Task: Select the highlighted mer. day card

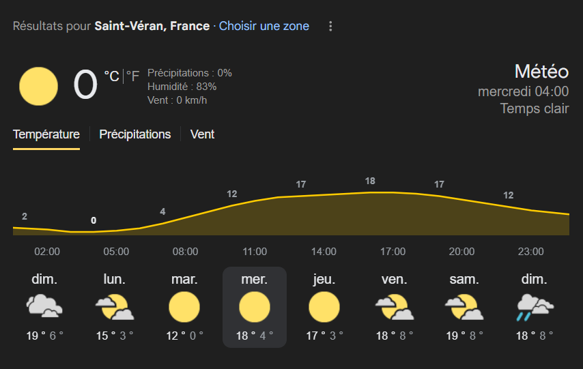Action: (255, 307)
